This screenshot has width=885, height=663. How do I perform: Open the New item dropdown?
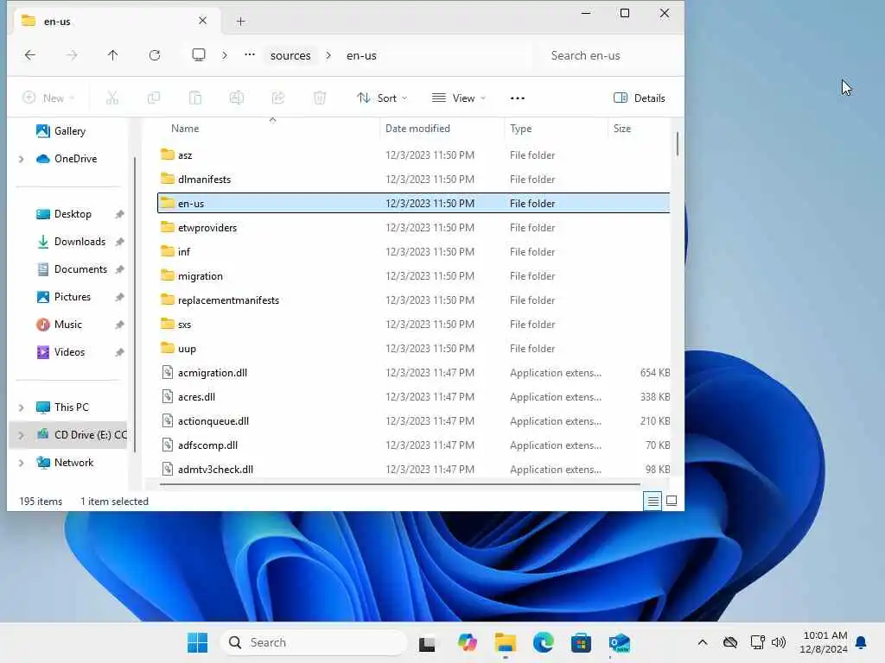[49, 98]
